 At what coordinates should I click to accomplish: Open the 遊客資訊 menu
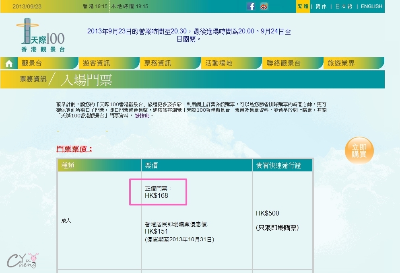click(x=97, y=63)
